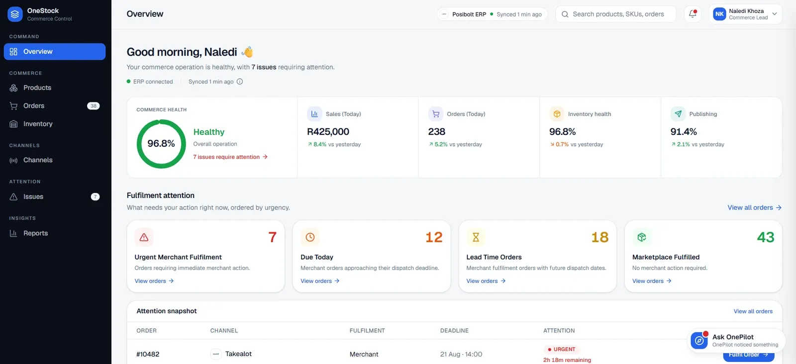The width and height of the screenshot is (796, 364).
Task: Open Reports in the sidebar
Action: point(55,233)
